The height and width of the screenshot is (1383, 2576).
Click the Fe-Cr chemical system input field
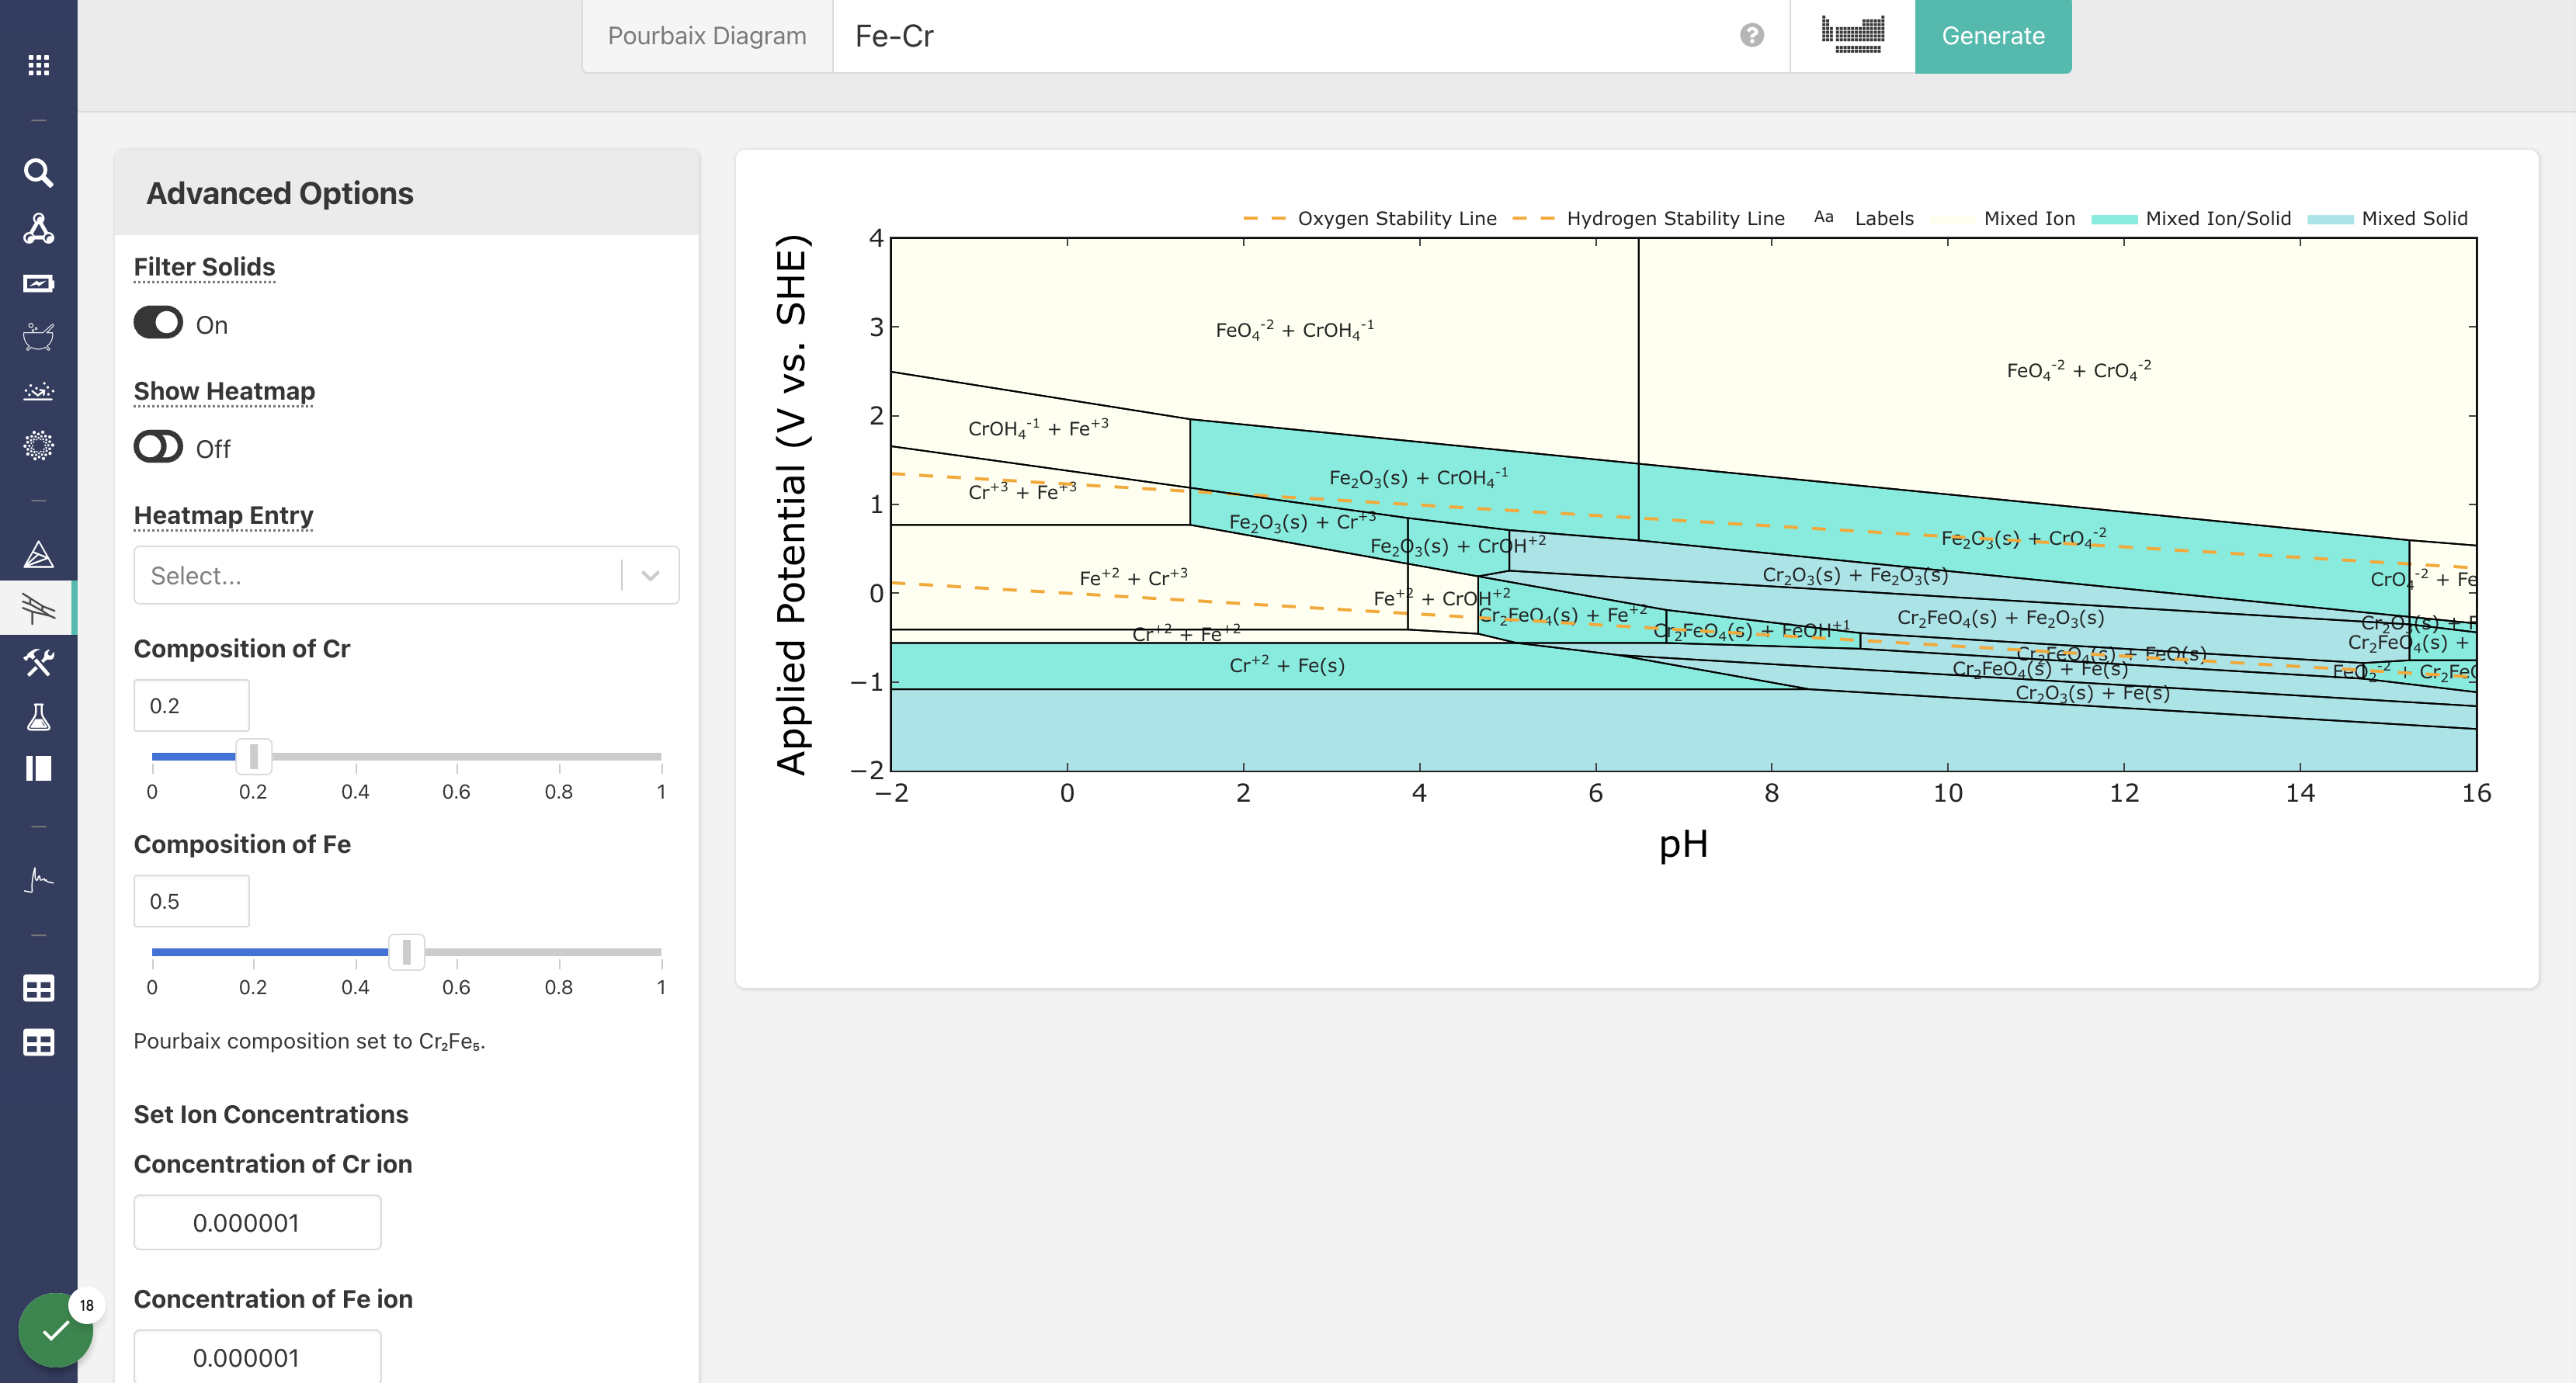(x=1310, y=36)
